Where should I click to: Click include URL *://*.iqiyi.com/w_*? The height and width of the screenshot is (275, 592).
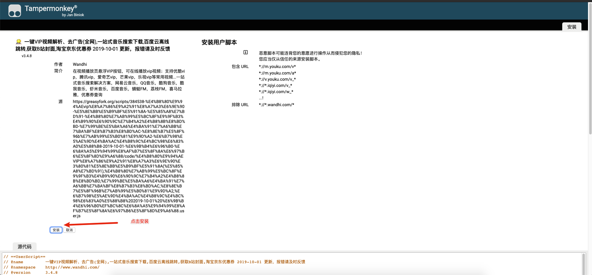click(276, 92)
